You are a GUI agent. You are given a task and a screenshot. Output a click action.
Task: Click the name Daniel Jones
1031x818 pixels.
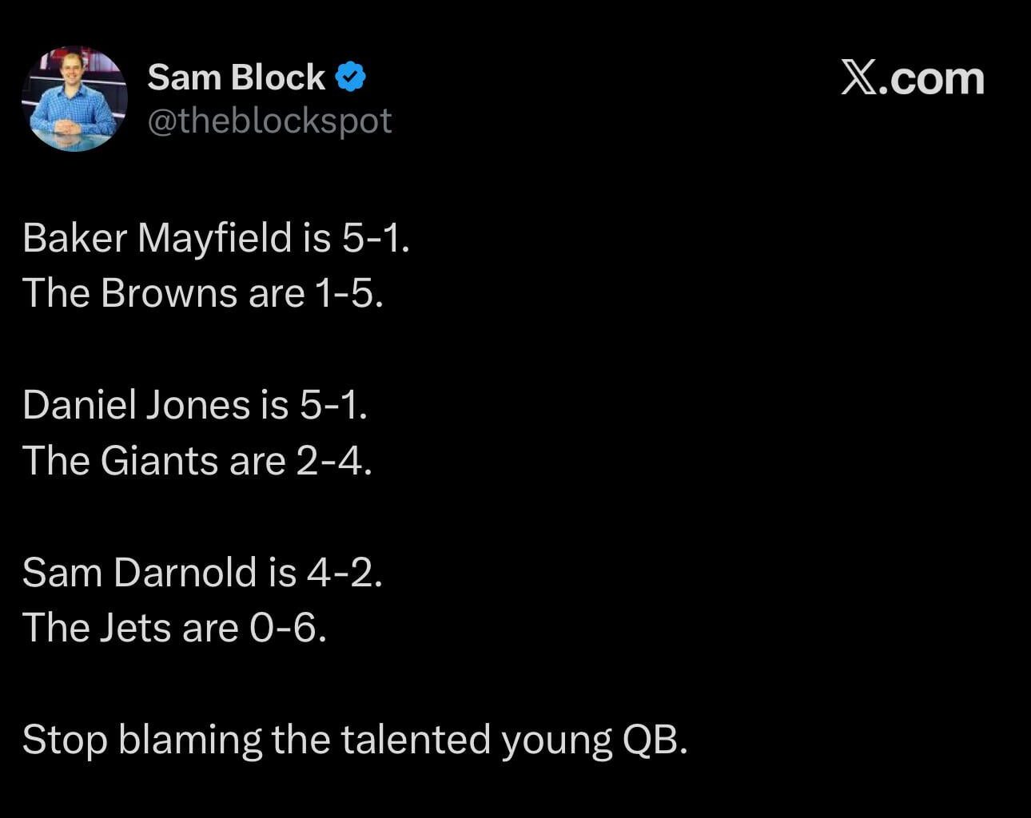tap(137, 405)
